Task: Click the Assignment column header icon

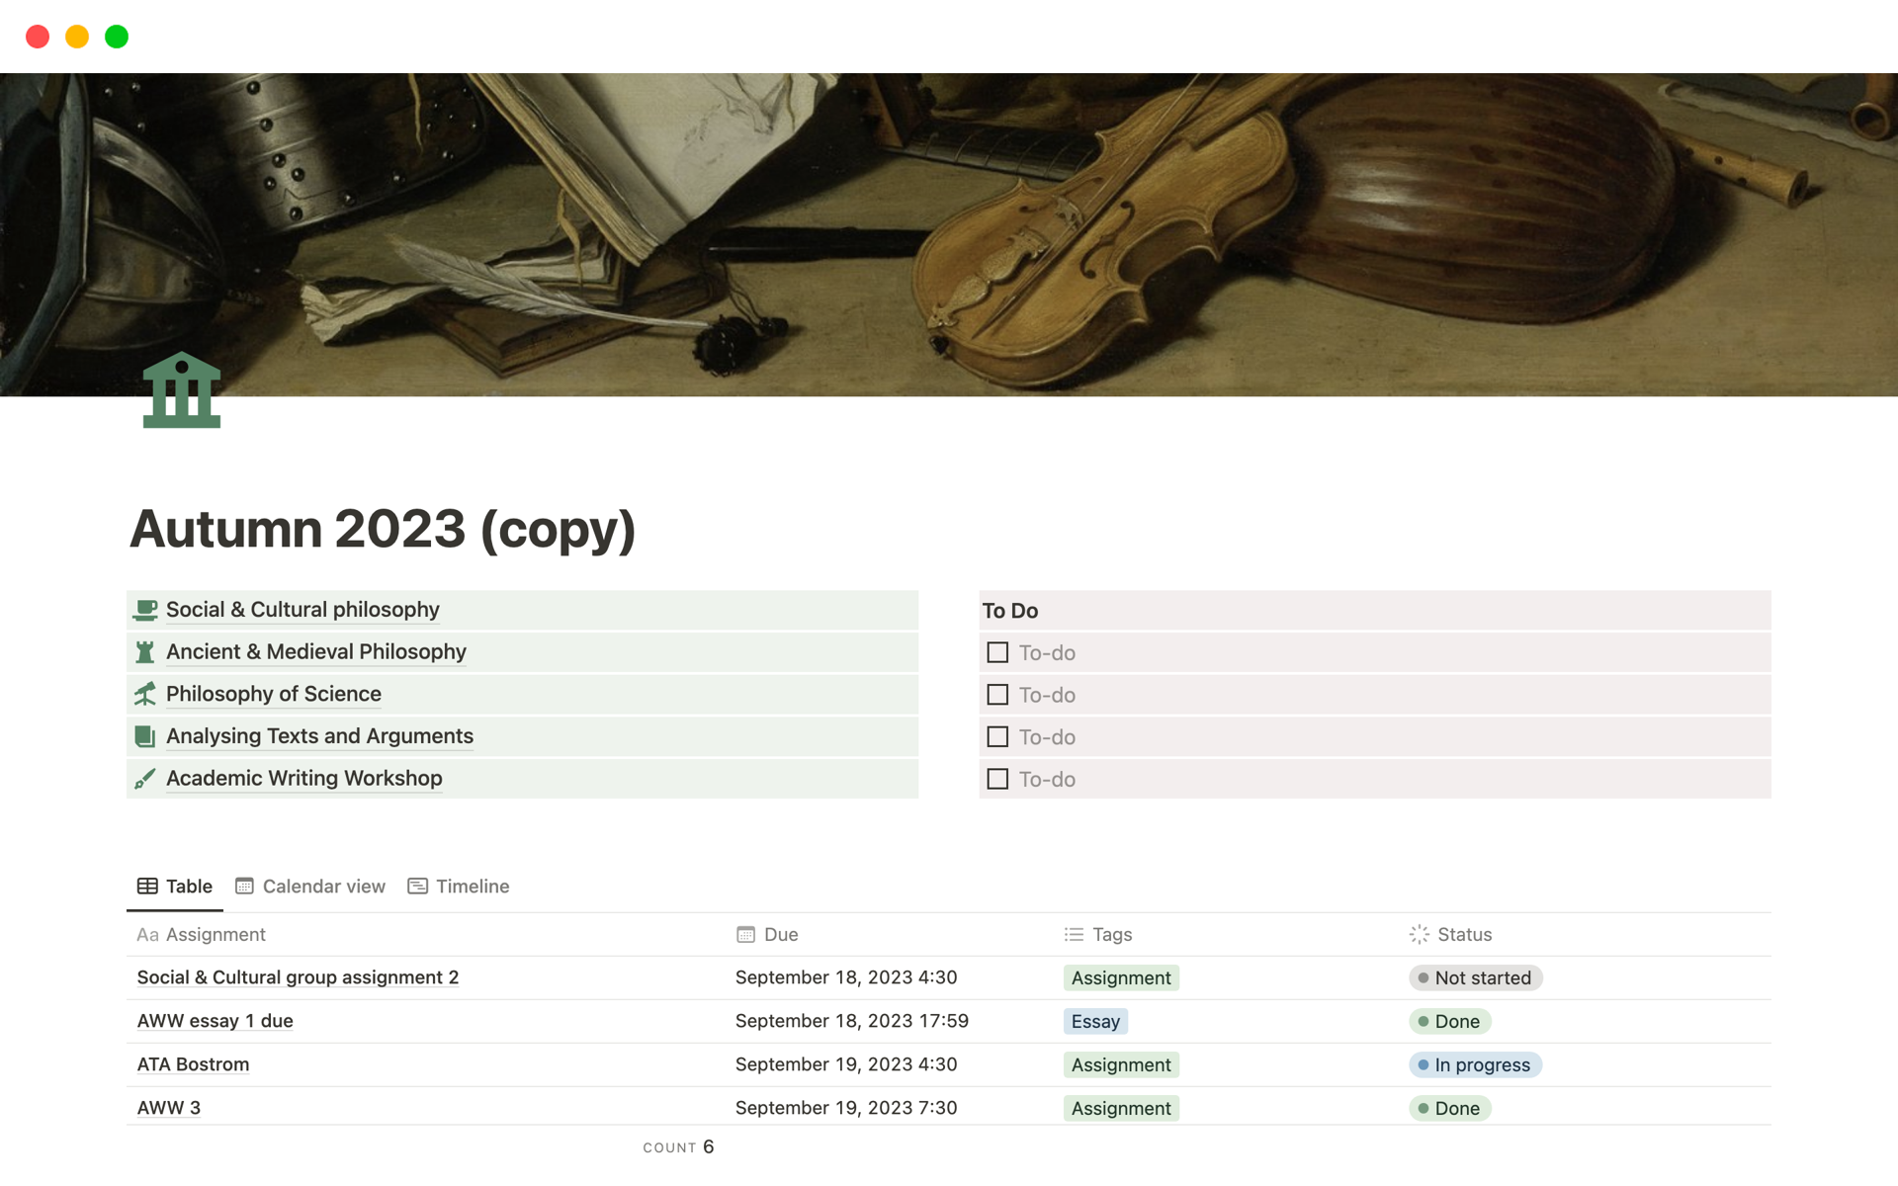Action: pyautogui.click(x=147, y=935)
